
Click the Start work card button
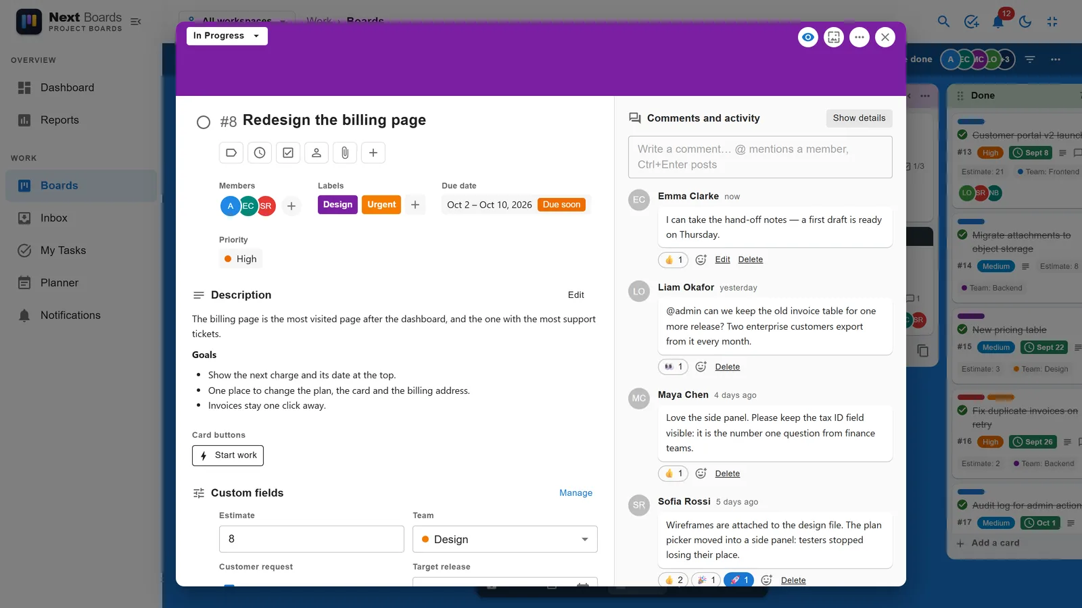click(x=228, y=455)
